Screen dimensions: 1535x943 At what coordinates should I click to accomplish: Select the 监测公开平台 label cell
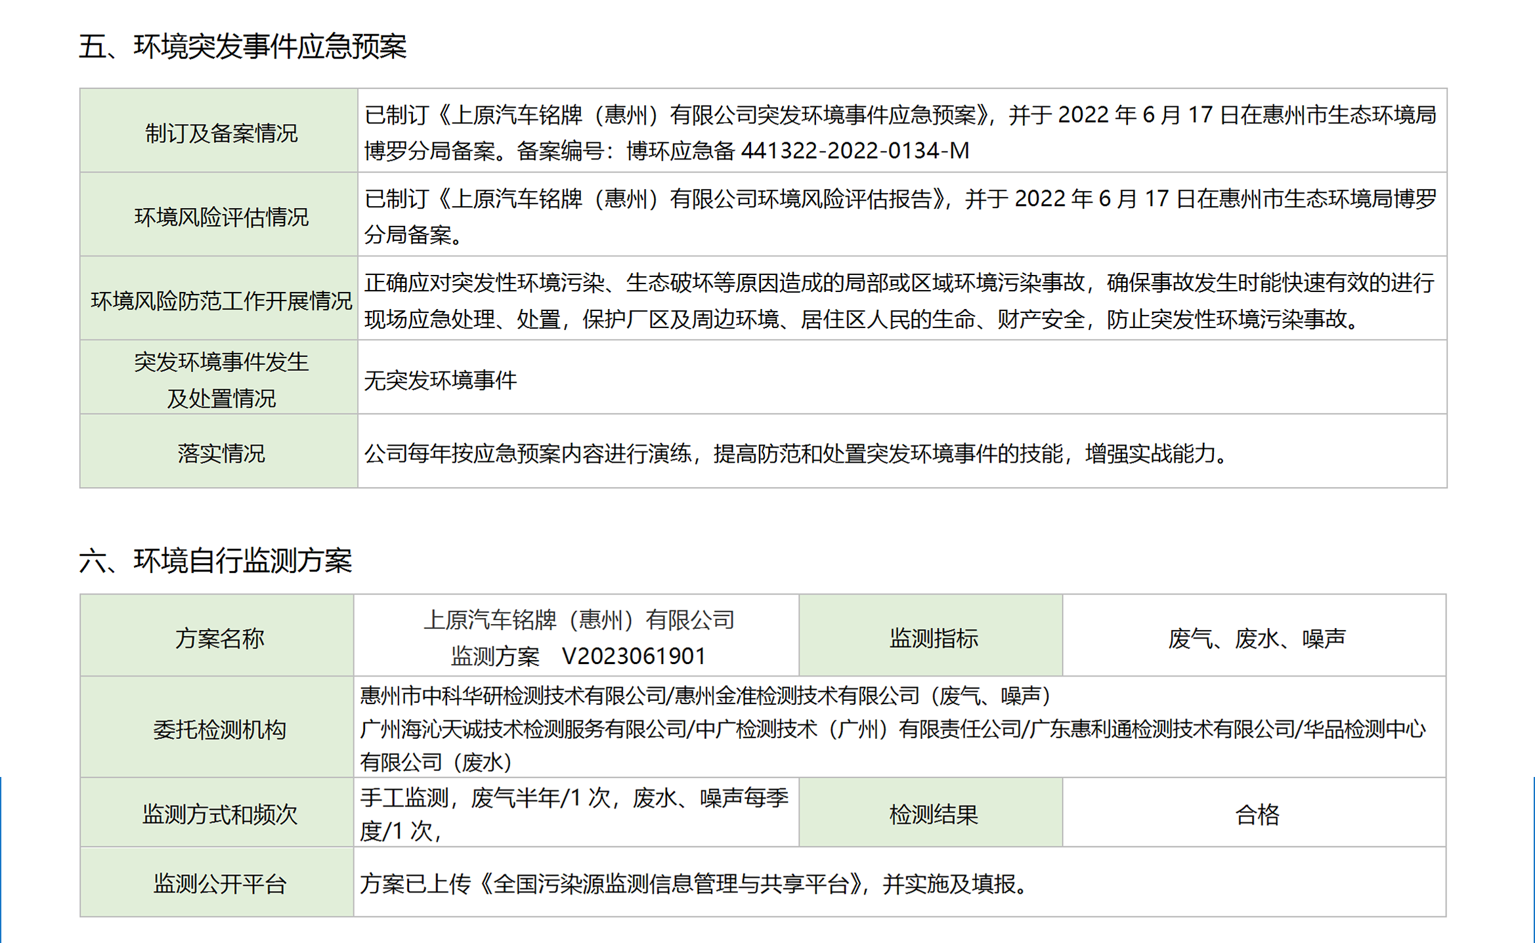[x=217, y=882]
